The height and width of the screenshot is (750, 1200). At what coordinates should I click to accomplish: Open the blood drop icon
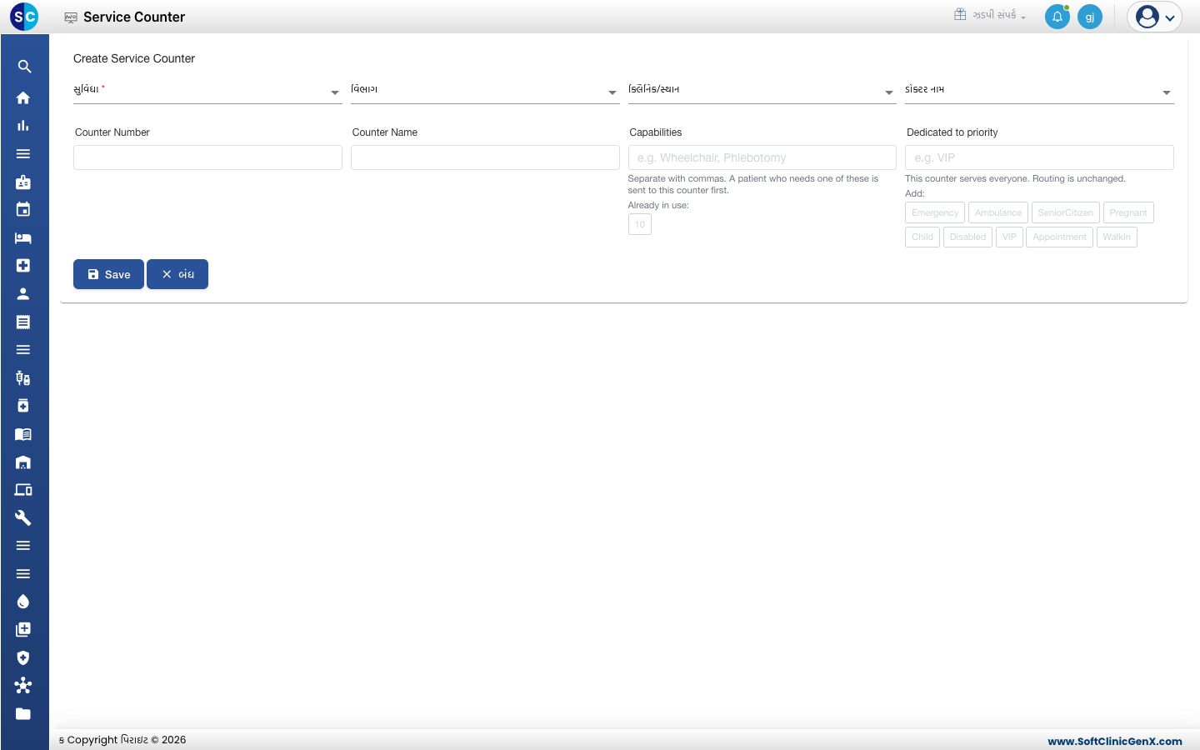(x=23, y=602)
